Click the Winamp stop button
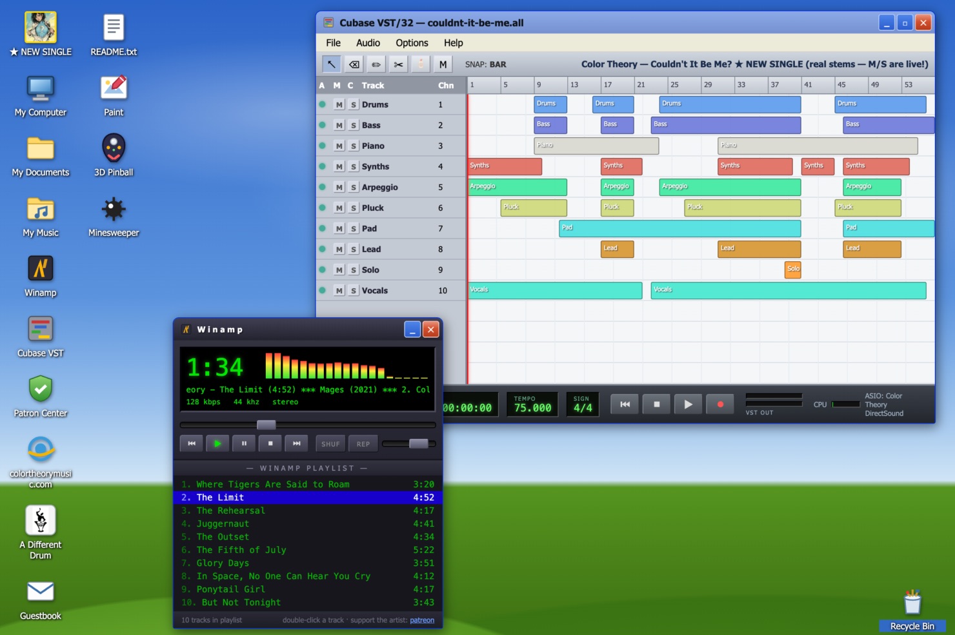This screenshot has height=635, width=955. tap(270, 444)
